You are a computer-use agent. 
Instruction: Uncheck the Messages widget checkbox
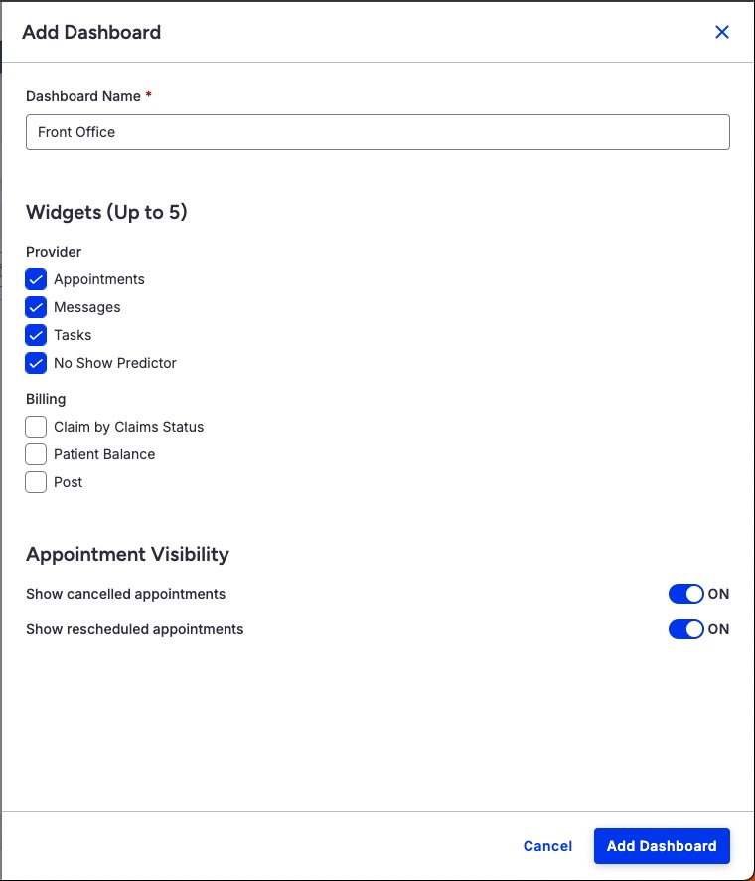click(36, 307)
